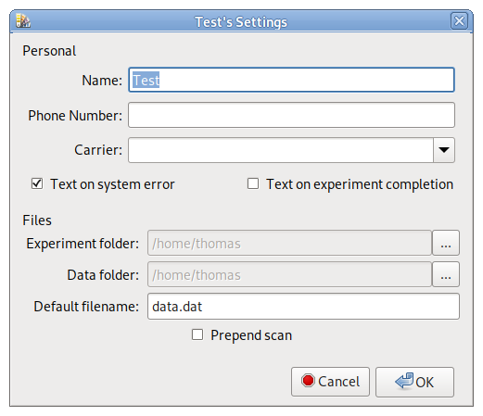This screenshot has height=416, width=483.
Task: Open the Carrier dropdown arrow
Action: pos(444,150)
